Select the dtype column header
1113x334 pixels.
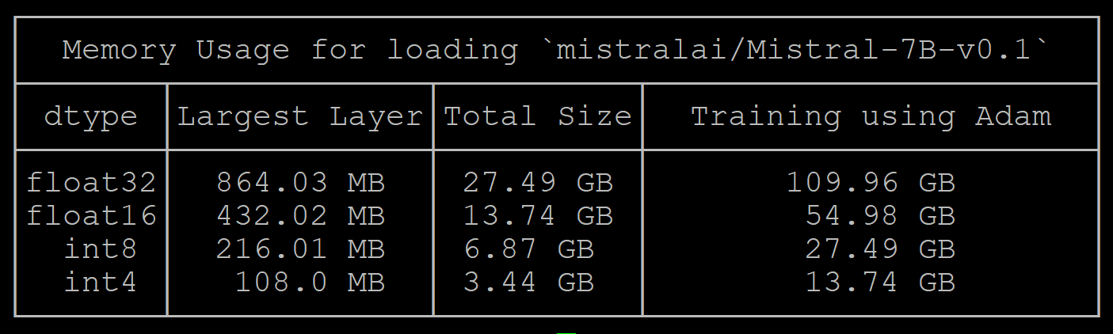tap(90, 117)
